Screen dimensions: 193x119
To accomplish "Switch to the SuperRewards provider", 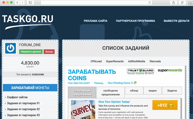I will (115, 61).
